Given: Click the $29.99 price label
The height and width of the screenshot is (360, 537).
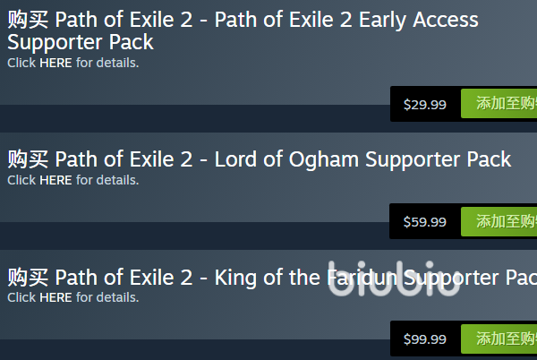Looking at the screenshot, I should tap(425, 104).
